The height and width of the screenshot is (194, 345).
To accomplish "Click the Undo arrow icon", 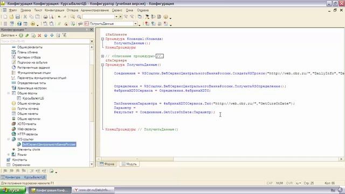I will (59, 17).
